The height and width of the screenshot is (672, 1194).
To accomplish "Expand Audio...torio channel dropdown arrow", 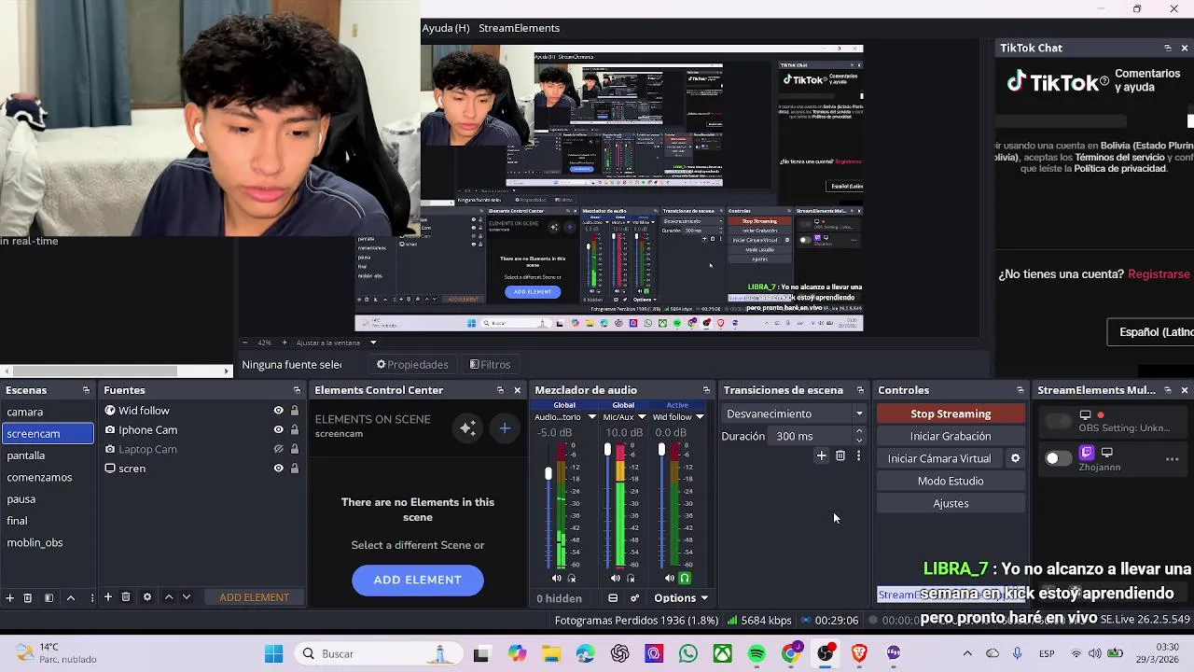I will 591,417.
